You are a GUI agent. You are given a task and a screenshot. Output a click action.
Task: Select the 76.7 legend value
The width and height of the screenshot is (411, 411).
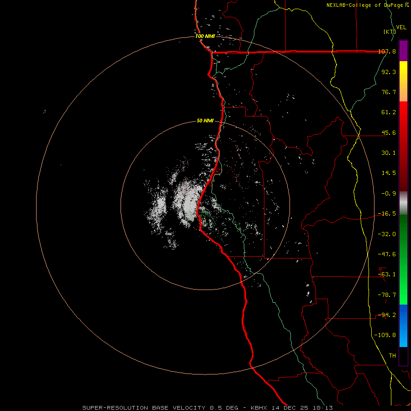pos(389,92)
